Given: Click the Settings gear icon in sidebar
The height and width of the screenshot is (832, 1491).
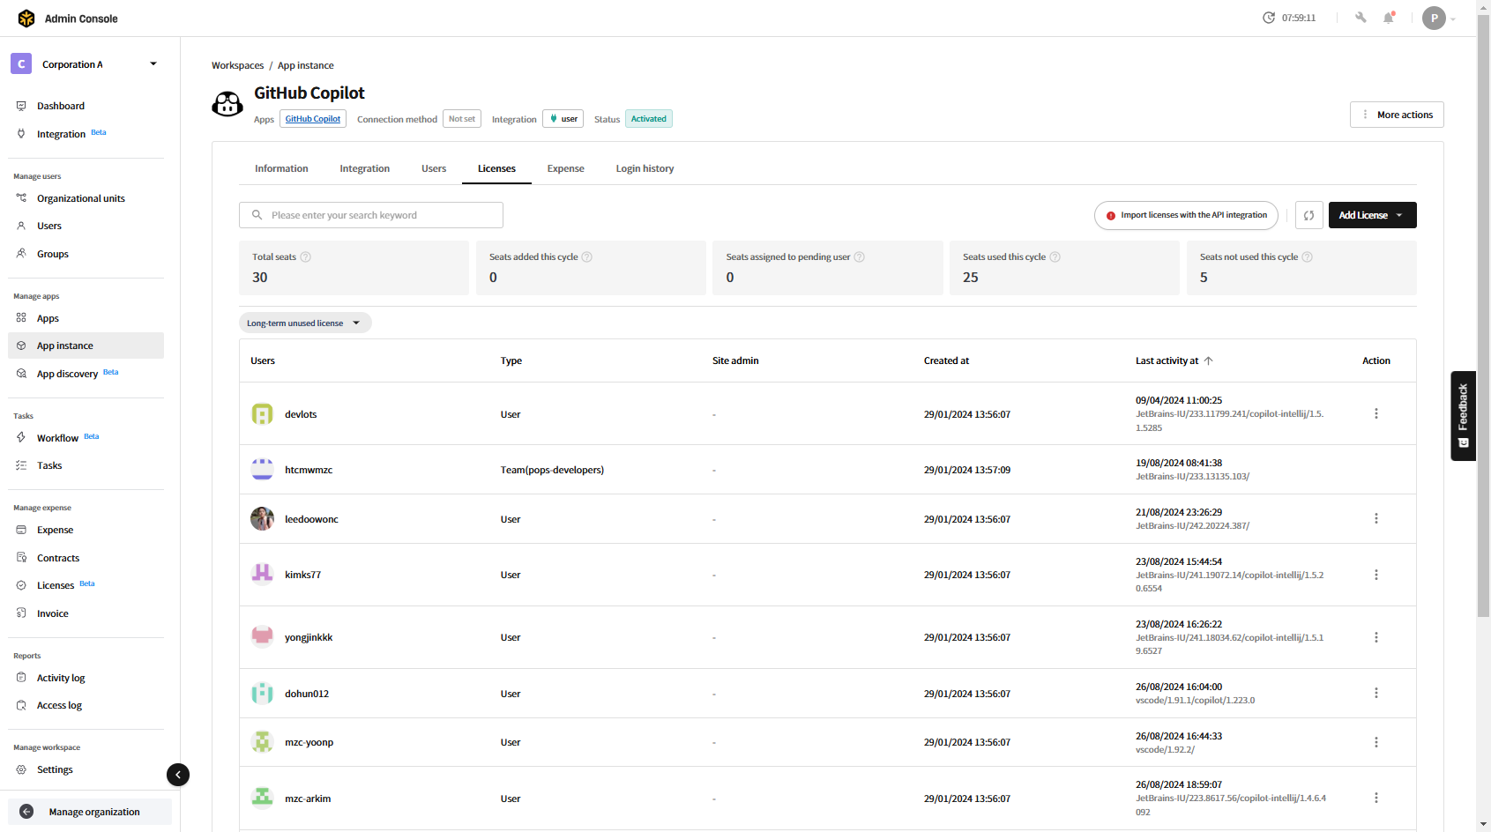Looking at the screenshot, I should [21, 769].
